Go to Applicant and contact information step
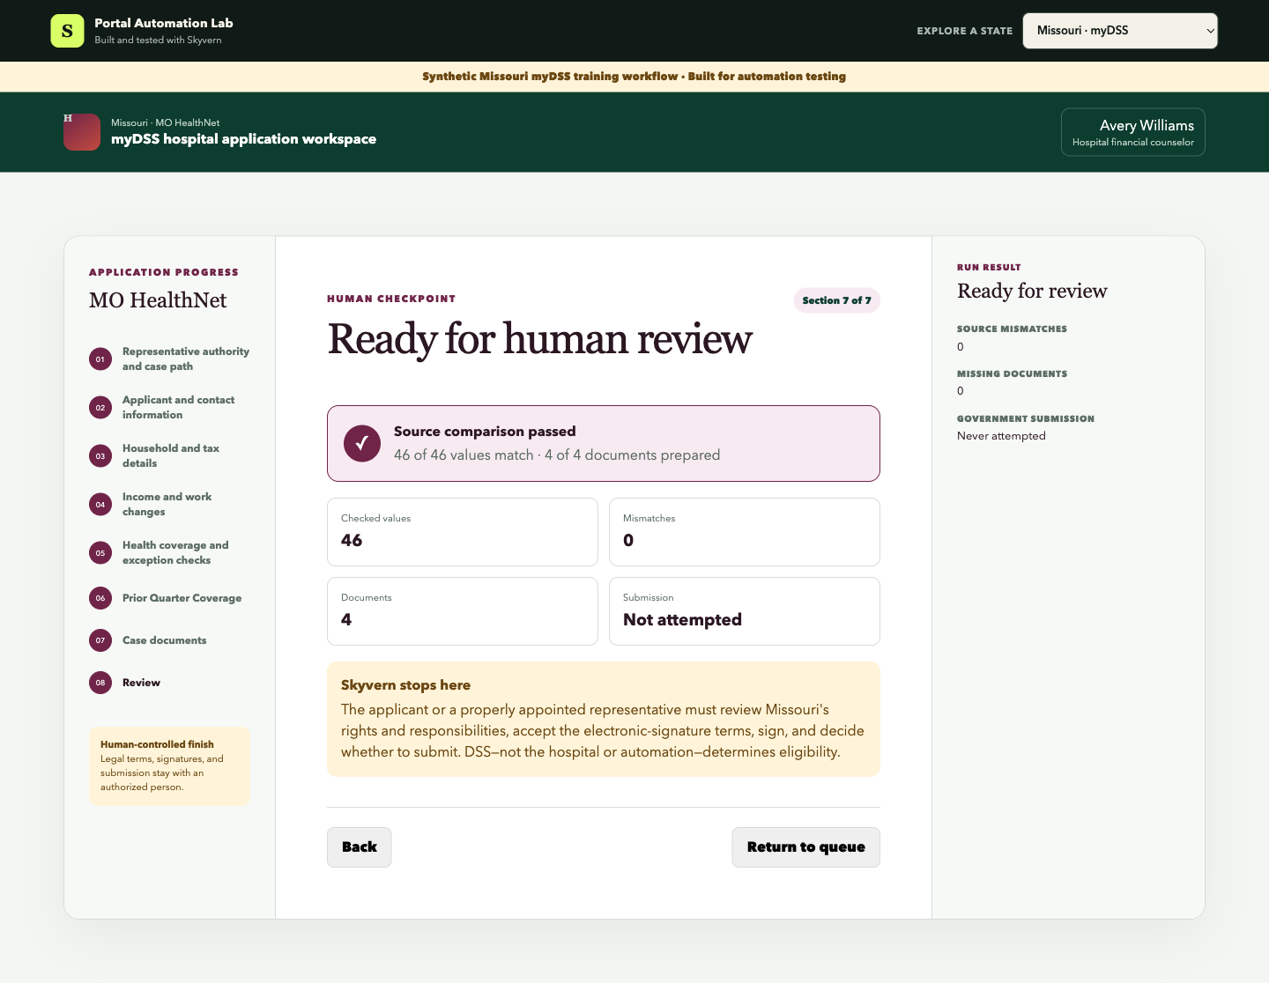The width and height of the screenshot is (1269, 983). pyautogui.click(x=179, y=407)
